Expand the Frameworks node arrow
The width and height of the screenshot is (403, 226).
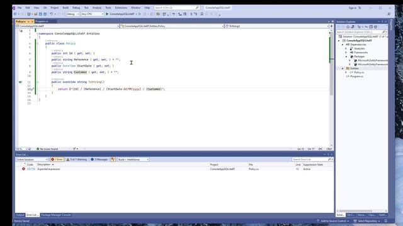coord(346,53)
